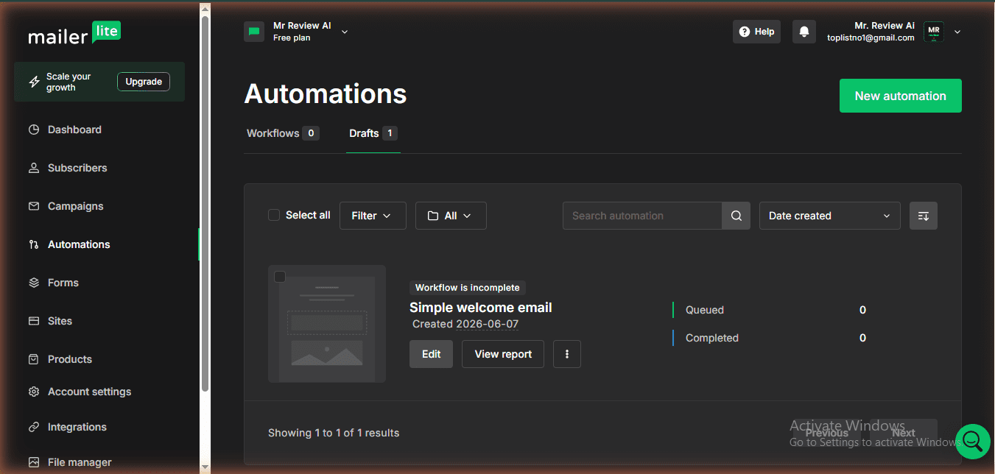The width and height of the screenshot is (995, 474).
Task: Open the Filter dropdown
Action: tap(373, 216)
